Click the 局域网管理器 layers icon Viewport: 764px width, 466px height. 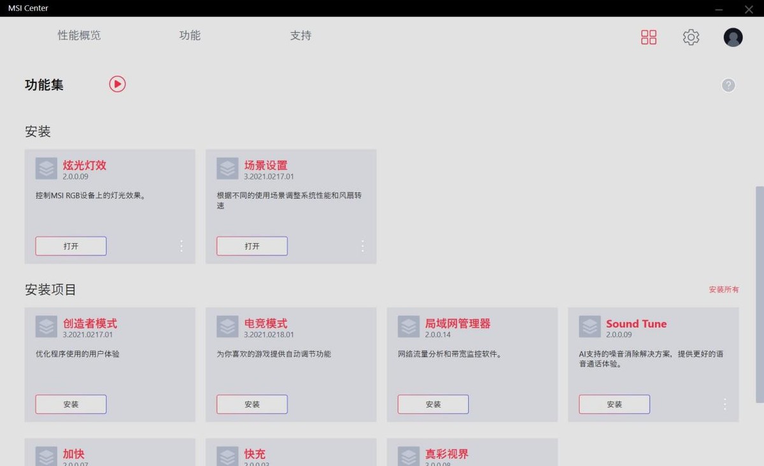[x=409, y=327]
